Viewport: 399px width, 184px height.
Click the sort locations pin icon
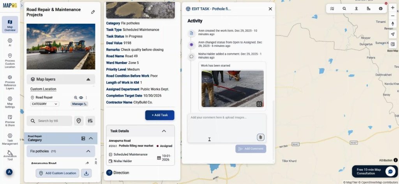point(79,121)
